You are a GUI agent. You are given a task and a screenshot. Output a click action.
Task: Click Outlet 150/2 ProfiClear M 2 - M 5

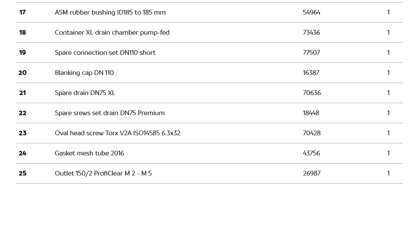pyautogui.click(x=103, y=173)
